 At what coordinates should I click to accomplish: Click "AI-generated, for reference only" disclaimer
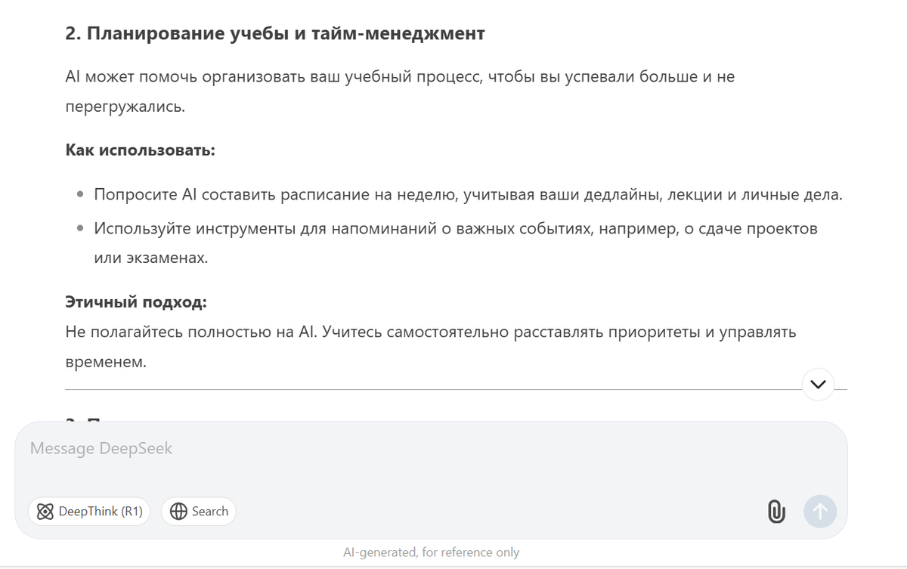point(431,552)
